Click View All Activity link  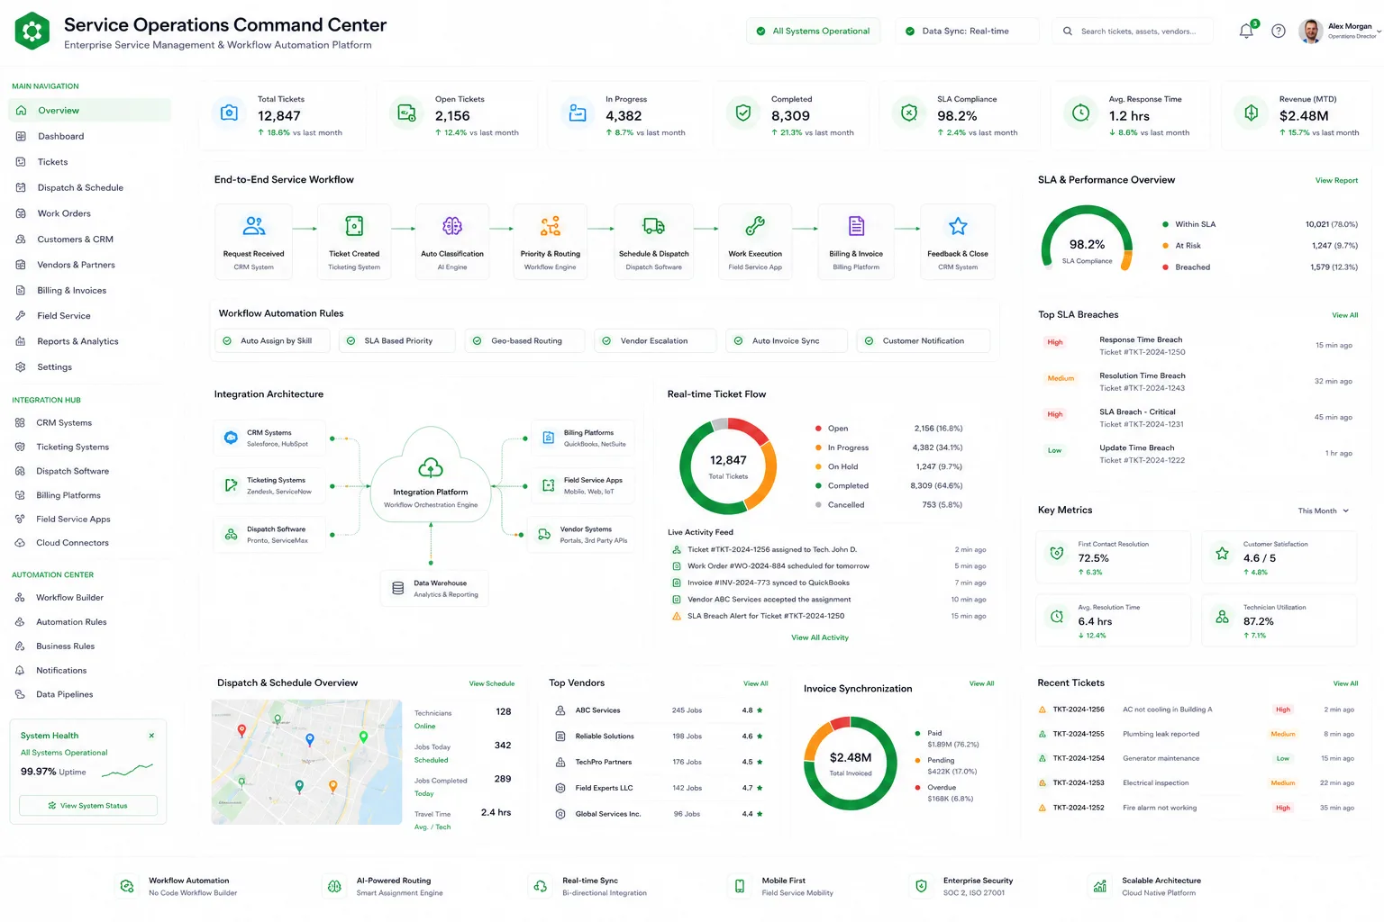[820, 637]
